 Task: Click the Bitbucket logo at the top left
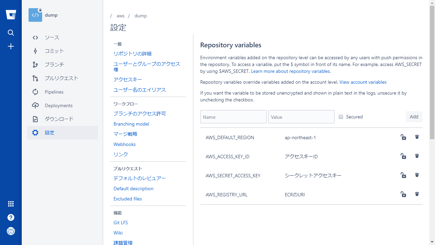(x=11, y=14)
